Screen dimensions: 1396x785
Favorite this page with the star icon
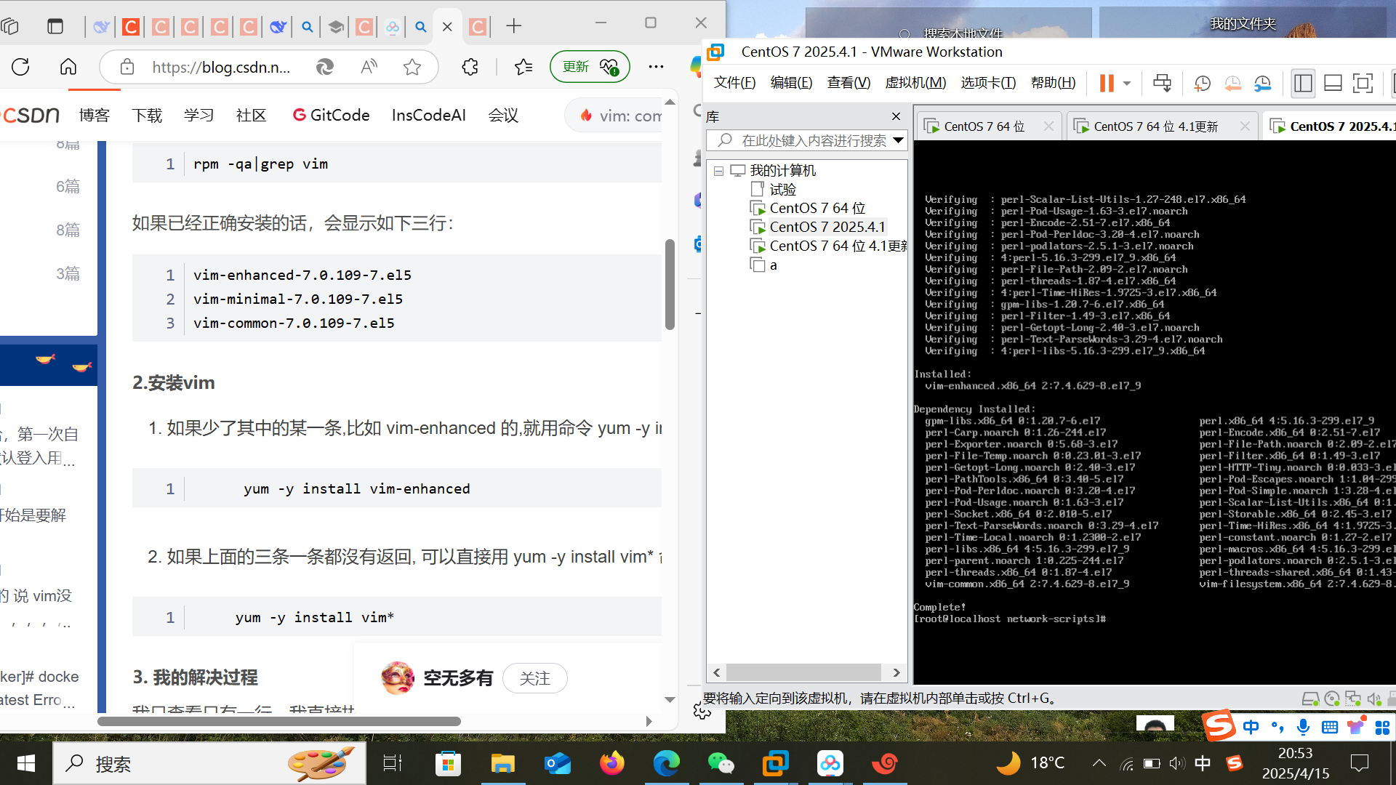[x=412, y=67]
